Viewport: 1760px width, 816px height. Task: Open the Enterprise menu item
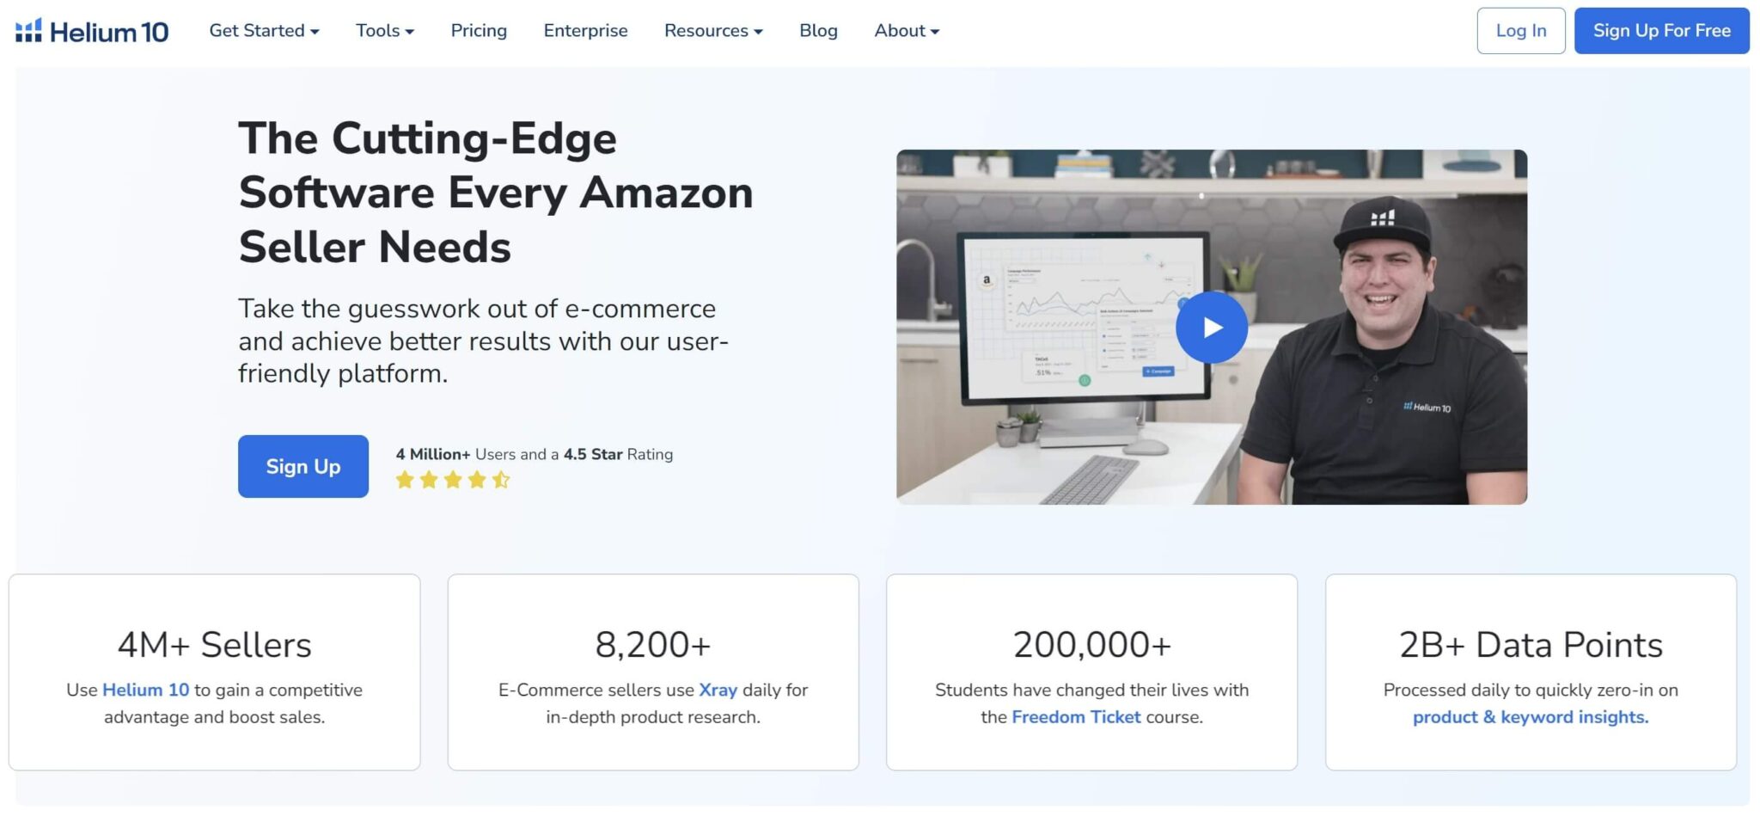(x=585, y=31)
